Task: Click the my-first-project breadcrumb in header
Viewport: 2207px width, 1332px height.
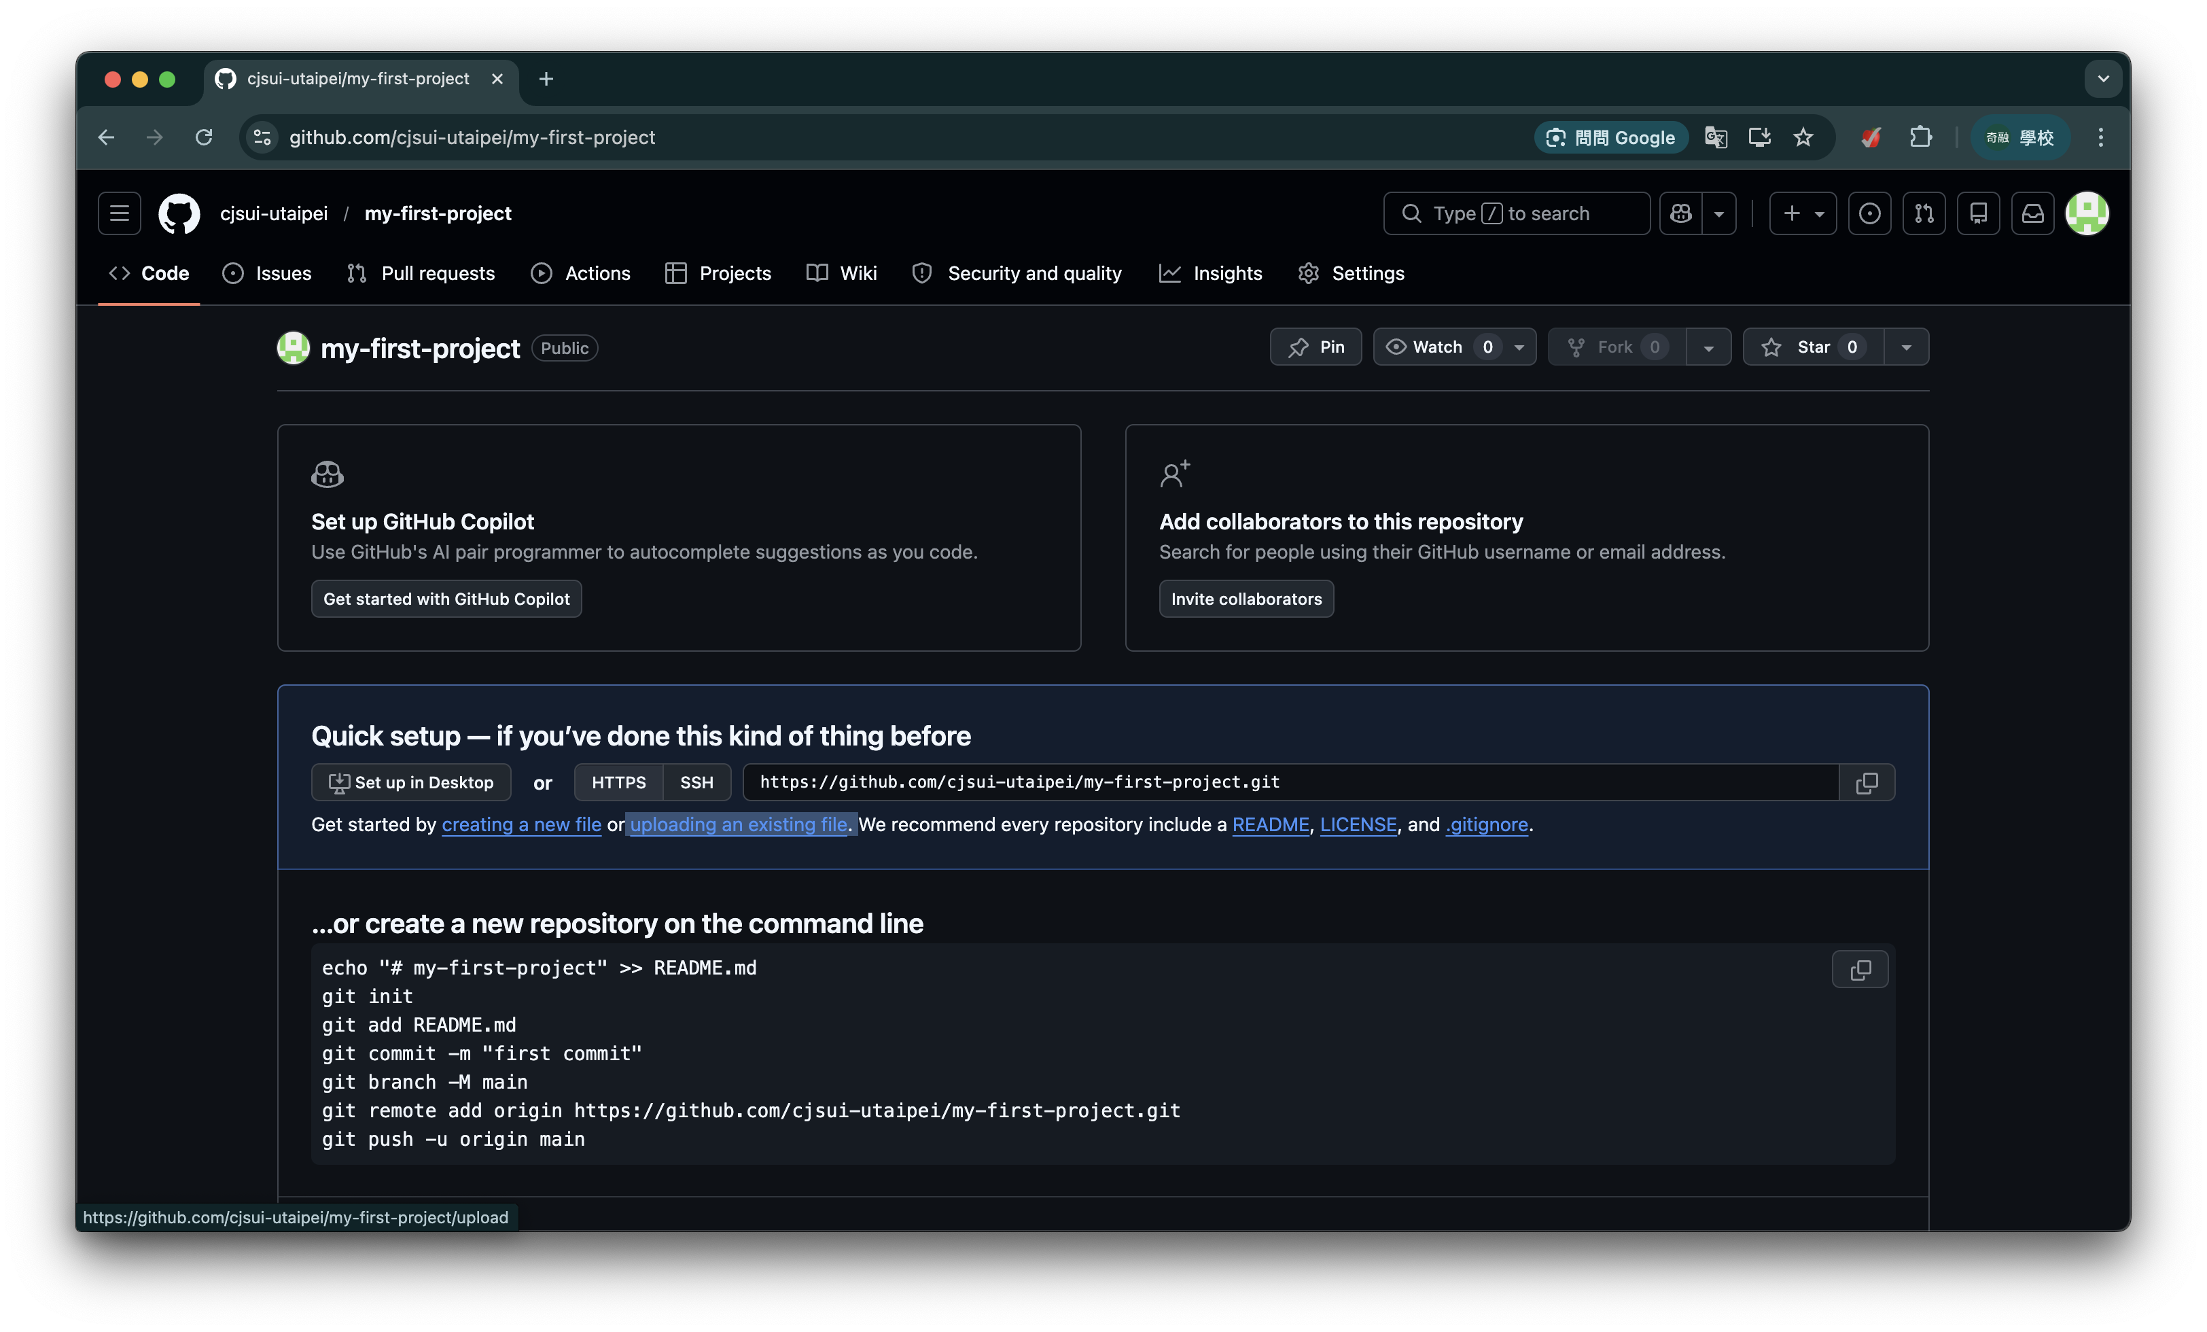Action: 438,213
